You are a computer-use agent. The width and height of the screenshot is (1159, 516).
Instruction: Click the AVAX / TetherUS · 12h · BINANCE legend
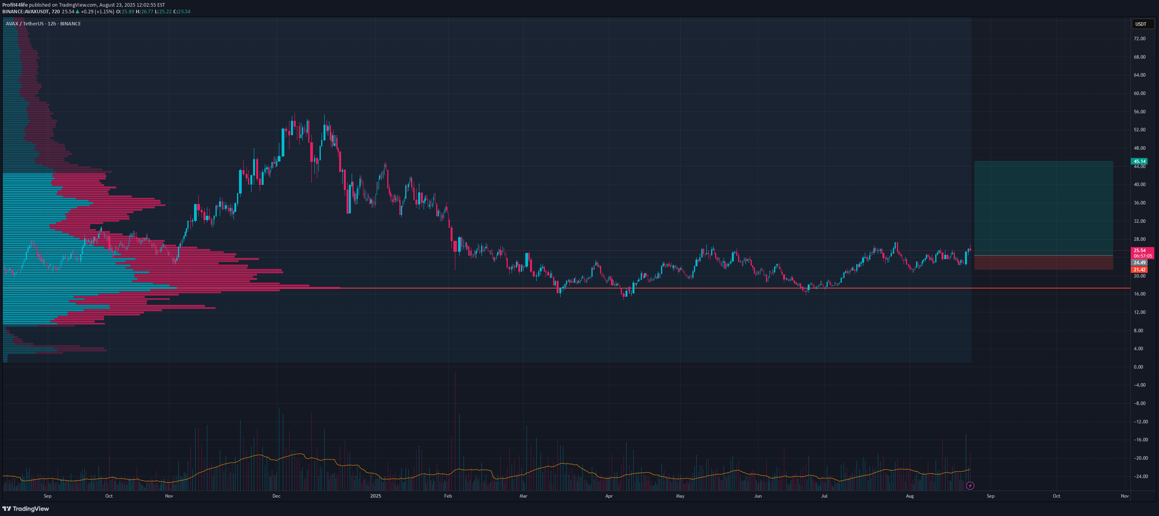[43, 24]
